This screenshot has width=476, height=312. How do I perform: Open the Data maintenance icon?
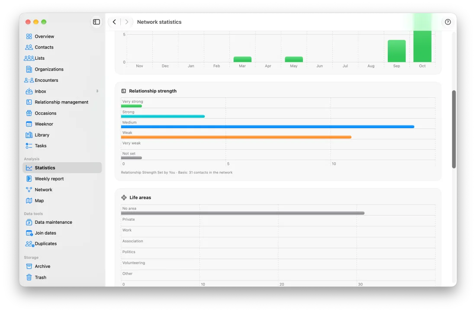29,222
